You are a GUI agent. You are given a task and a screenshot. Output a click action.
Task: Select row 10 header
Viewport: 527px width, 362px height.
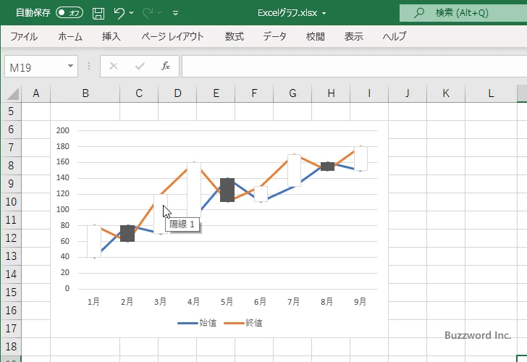coord(11,202)
